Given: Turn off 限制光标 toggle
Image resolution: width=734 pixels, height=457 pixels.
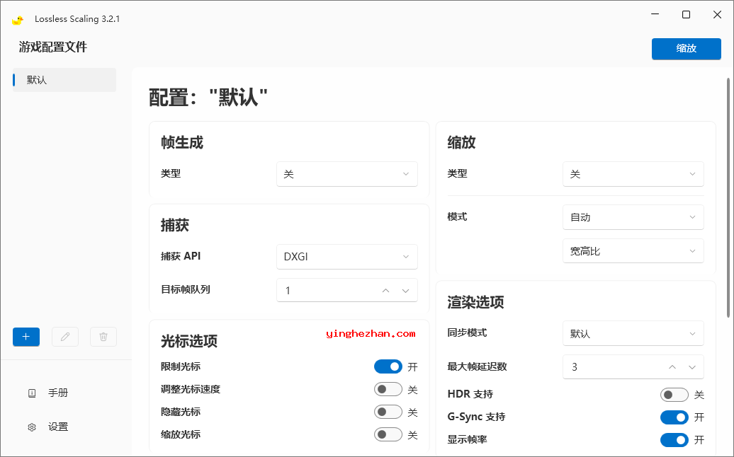Looking at the screenshot, I should (x=388, y=367).
